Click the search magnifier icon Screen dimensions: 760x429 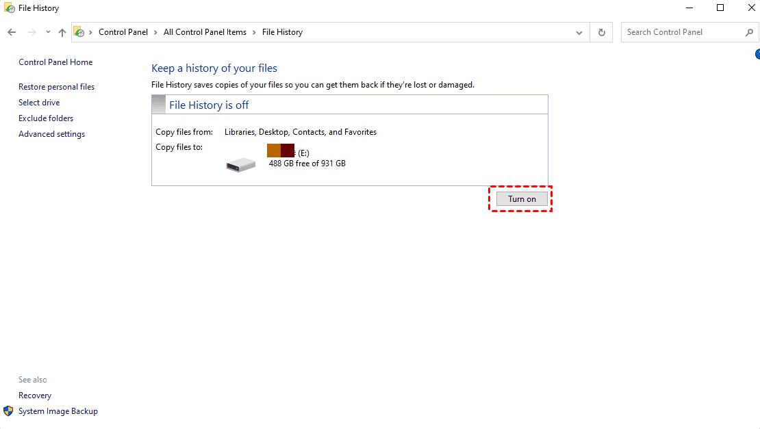coord(749,32)
